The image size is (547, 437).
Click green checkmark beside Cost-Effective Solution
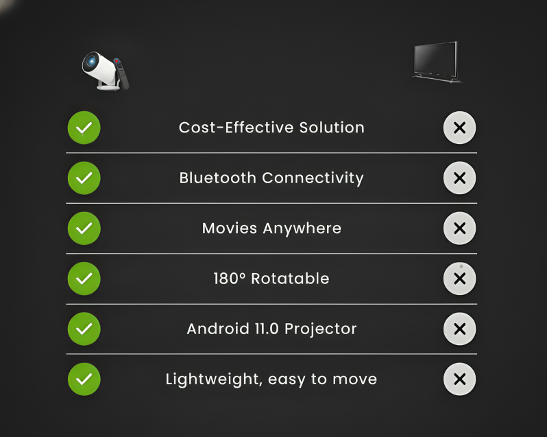(x=84, y=128)
